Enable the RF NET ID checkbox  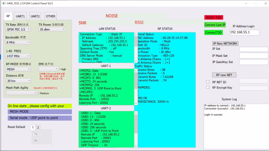pos(208,82)
